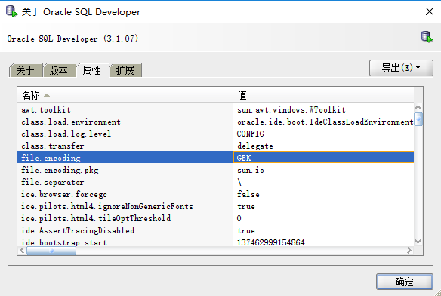
Task: Select the ide.AssertTracingDisabled row
Action: coord(215,230)
